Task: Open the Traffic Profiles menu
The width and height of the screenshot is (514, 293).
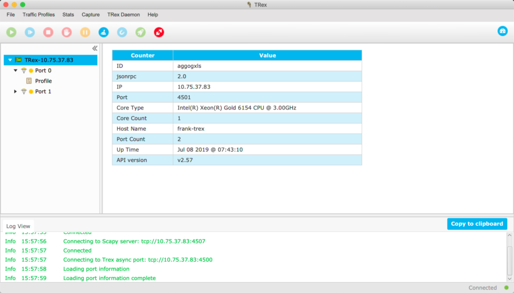Action: pos(39,15)
